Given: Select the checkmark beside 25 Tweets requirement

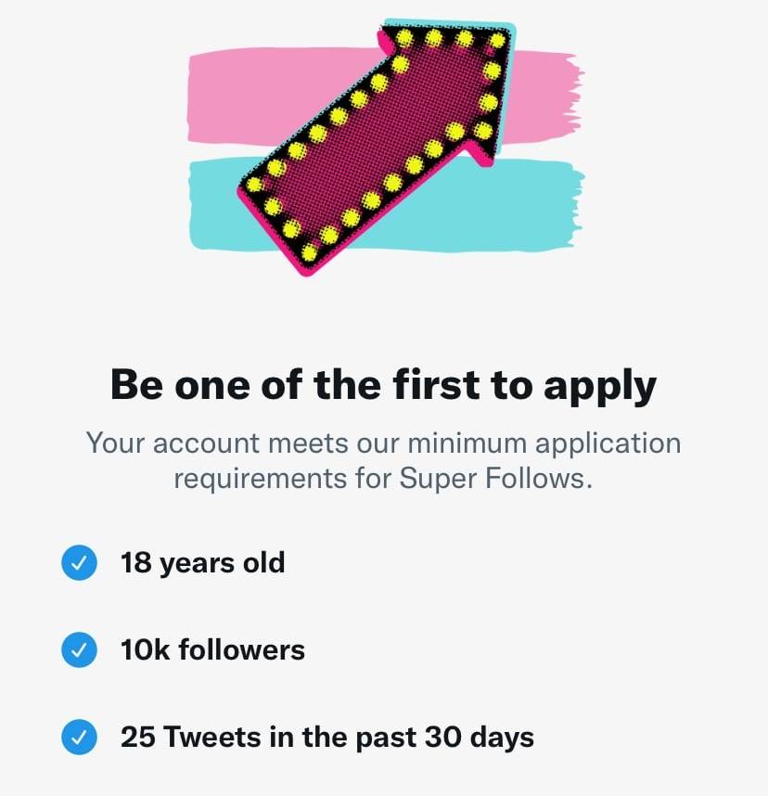Looking at the screenshot, I should pos(80,738).
